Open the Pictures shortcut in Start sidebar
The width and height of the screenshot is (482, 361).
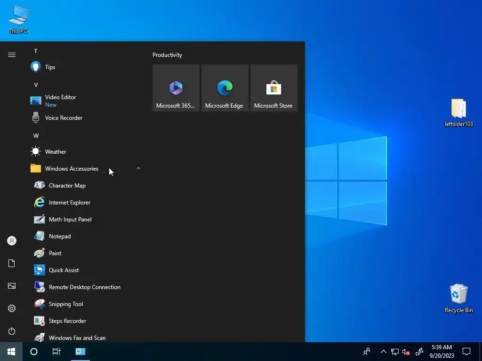click(12, 286)
